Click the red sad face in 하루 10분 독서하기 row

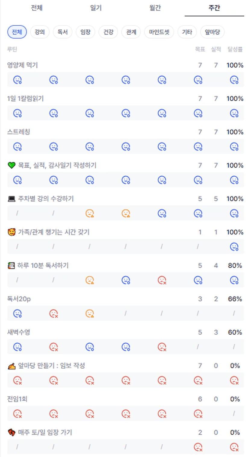coord(162,280)
